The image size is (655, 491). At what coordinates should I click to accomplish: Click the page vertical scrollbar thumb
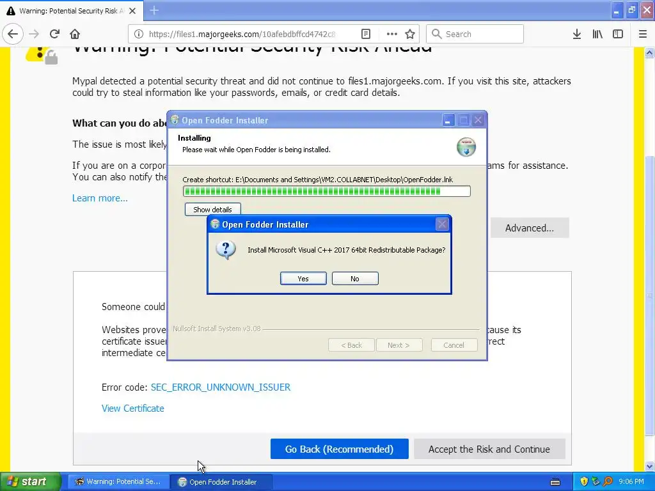point(649,295)
